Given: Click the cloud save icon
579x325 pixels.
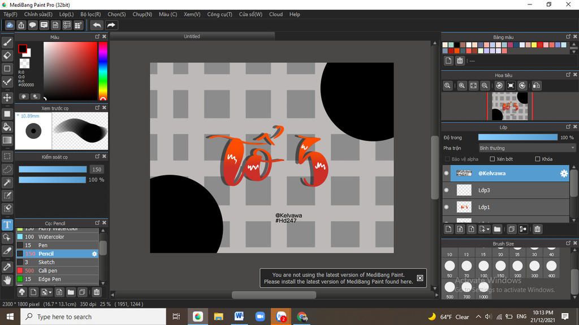Looking at the screenshot, I should click(x=10, y=25).
